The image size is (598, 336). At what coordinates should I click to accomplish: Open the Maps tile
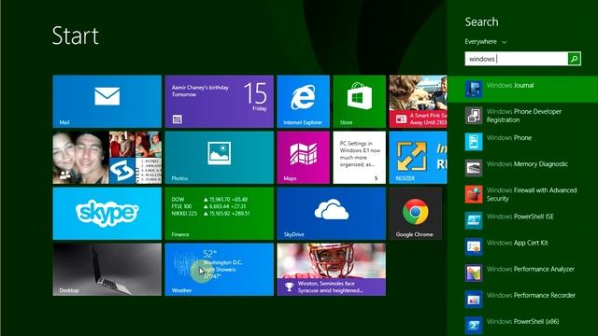pos(303,158)
